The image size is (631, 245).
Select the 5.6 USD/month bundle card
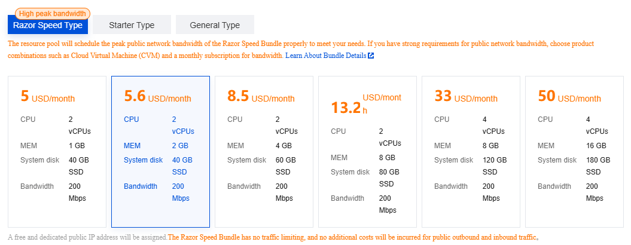click(x=160, y=152)
